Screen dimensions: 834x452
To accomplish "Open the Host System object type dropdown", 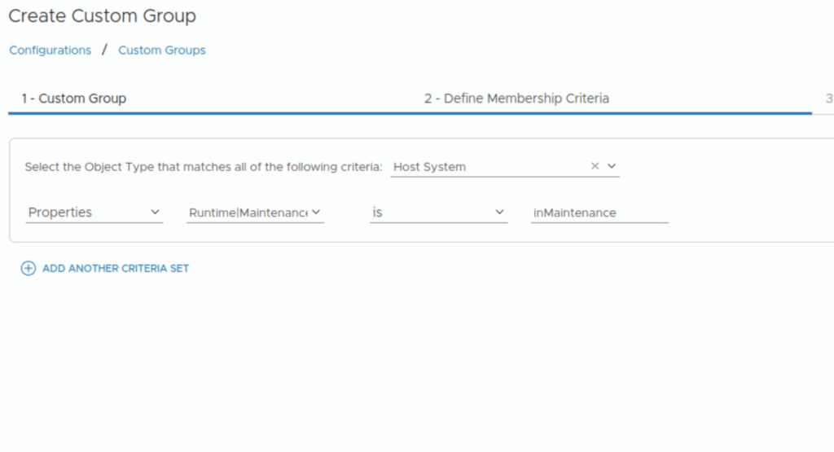I will tap(489, 167).
